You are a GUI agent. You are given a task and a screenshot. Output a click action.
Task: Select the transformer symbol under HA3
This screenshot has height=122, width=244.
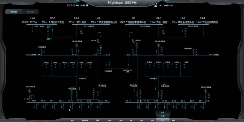click(81, 32)
